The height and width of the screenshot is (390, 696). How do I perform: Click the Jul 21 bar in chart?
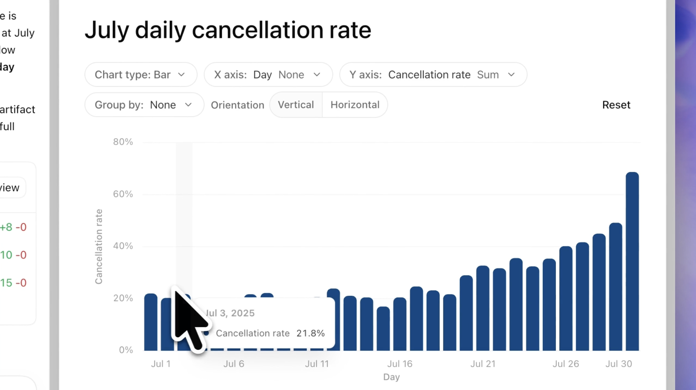click(483, 308)
